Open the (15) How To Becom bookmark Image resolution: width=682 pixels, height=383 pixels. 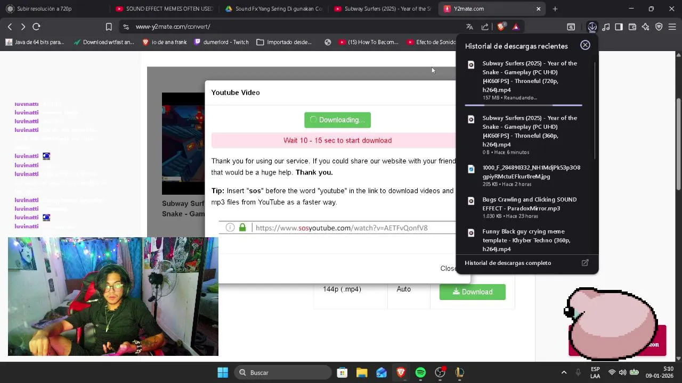tap(369, 42)
